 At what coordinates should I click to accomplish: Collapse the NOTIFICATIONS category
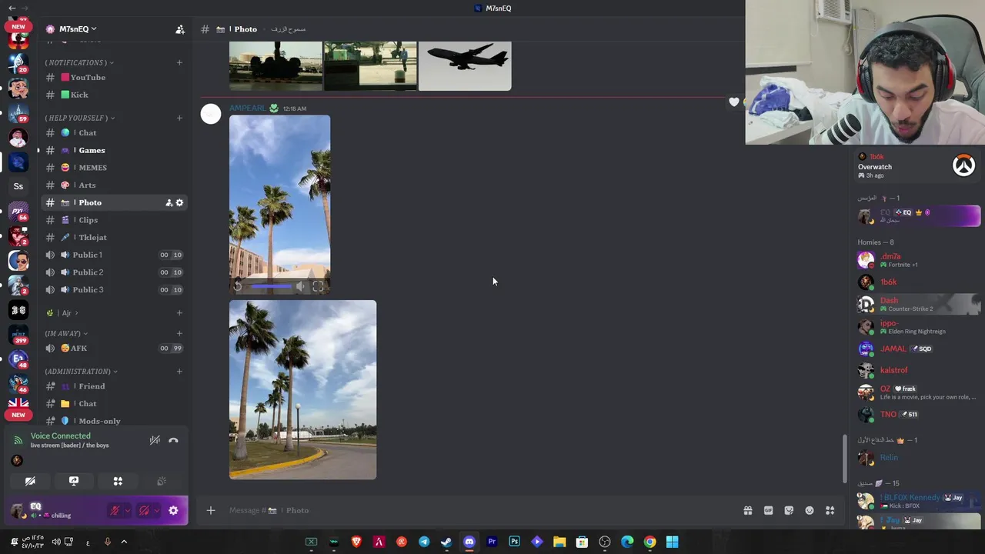click(x=79, y=62)
